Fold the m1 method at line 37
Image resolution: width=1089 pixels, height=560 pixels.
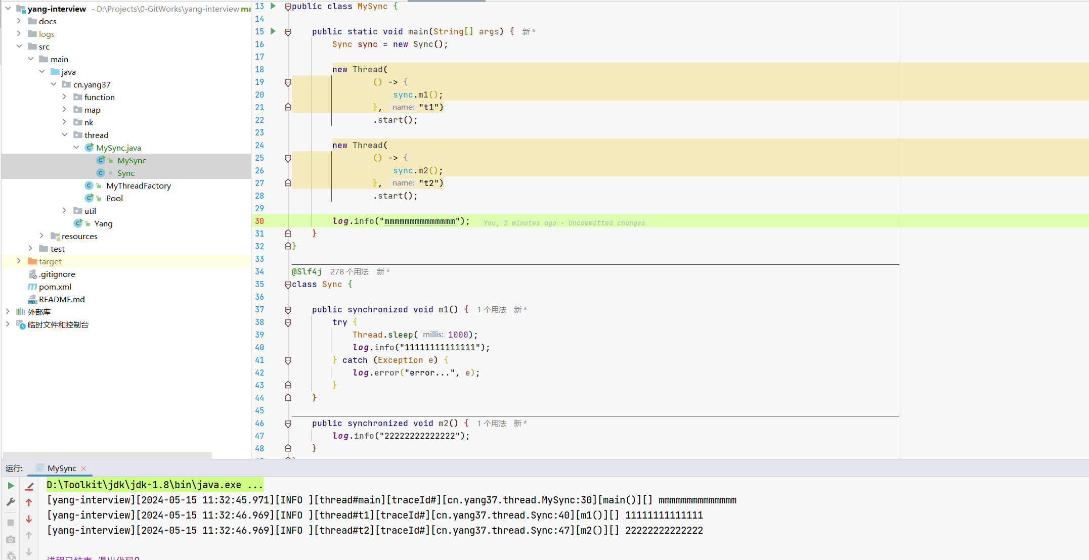288,310
